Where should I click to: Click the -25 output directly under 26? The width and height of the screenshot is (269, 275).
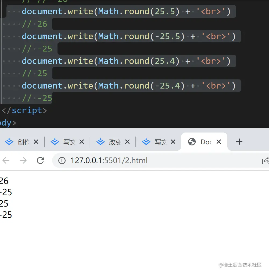coord(6,192)
